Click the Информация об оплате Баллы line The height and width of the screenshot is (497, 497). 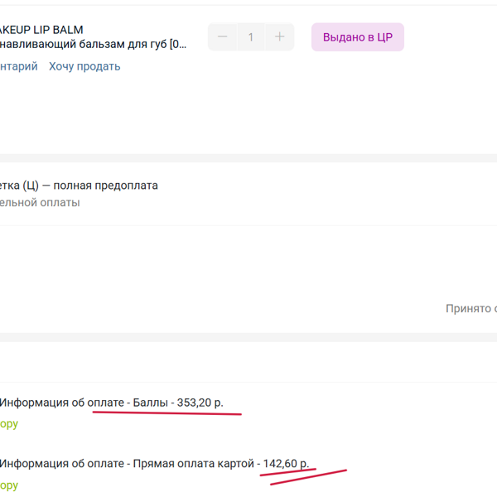coord(111,403)
